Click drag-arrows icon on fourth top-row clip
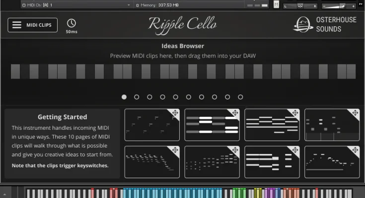 pos(355,113)
